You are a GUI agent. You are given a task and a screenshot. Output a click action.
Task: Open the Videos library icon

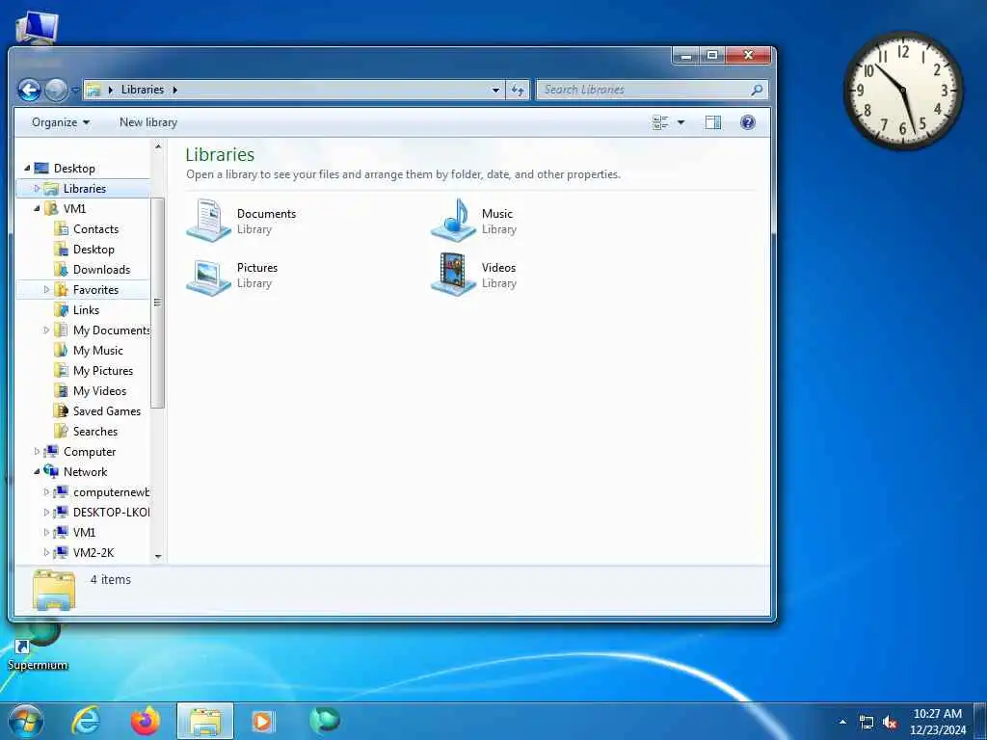(453, 275)
